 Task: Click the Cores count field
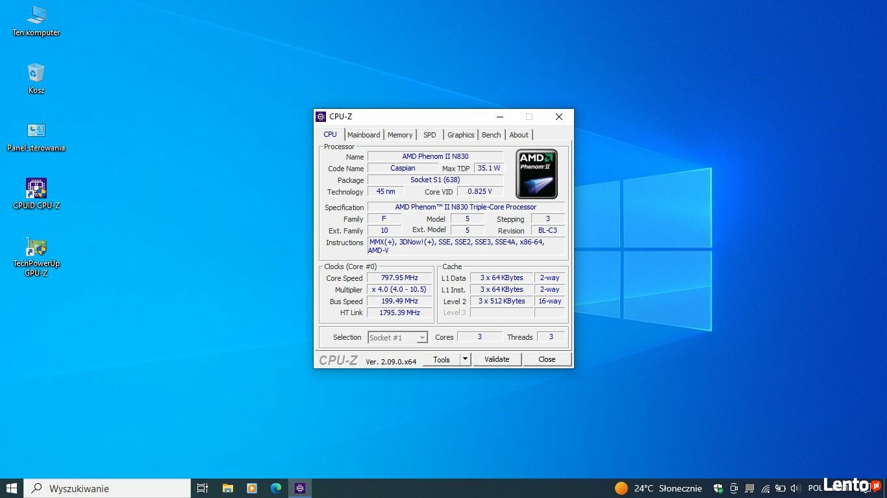click(480, 337)
